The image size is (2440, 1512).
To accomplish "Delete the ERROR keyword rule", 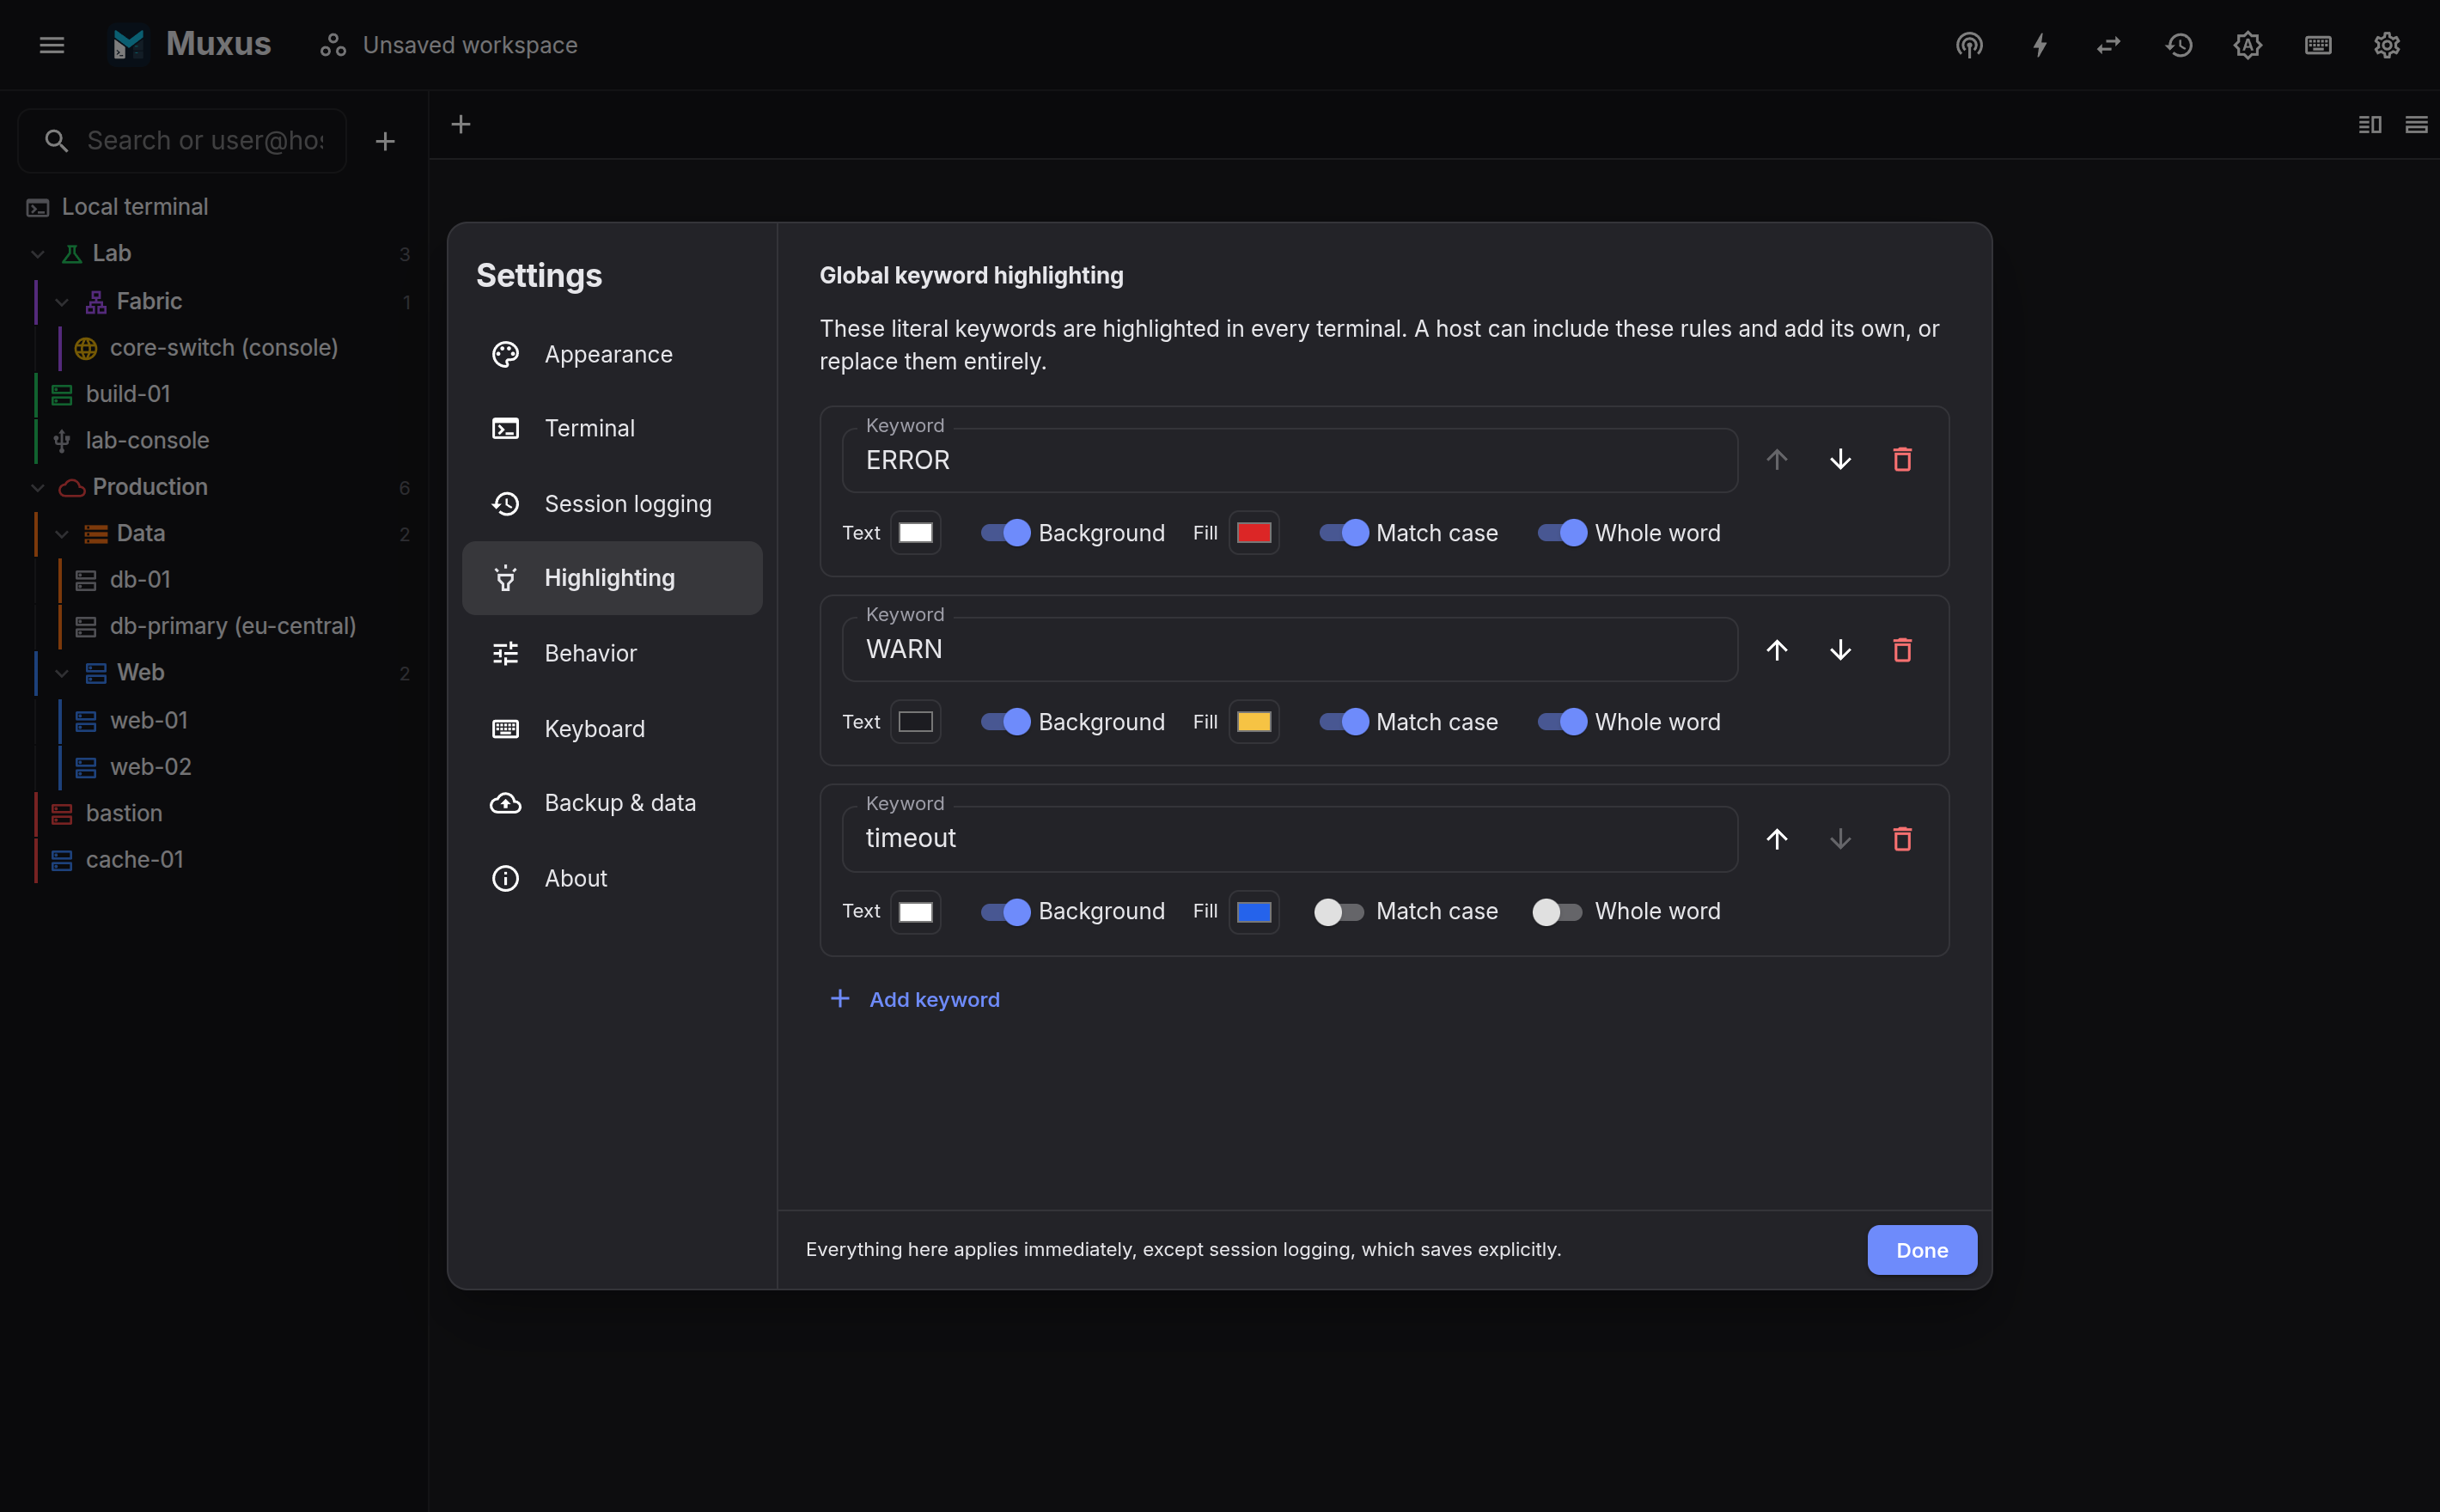I will click(x=1902, y=460).
